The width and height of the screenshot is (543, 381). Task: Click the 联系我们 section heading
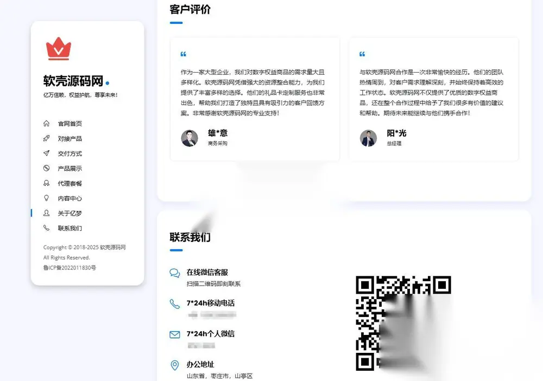click(190, 237)
